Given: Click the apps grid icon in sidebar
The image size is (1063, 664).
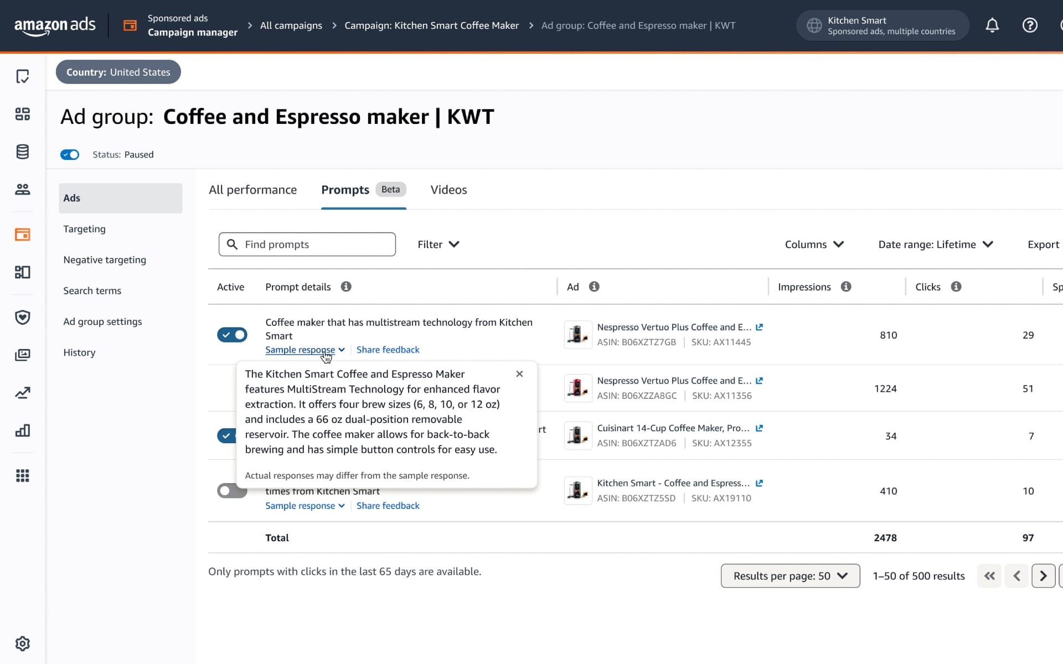Looking at the screenshot, I should coord(22,475).
